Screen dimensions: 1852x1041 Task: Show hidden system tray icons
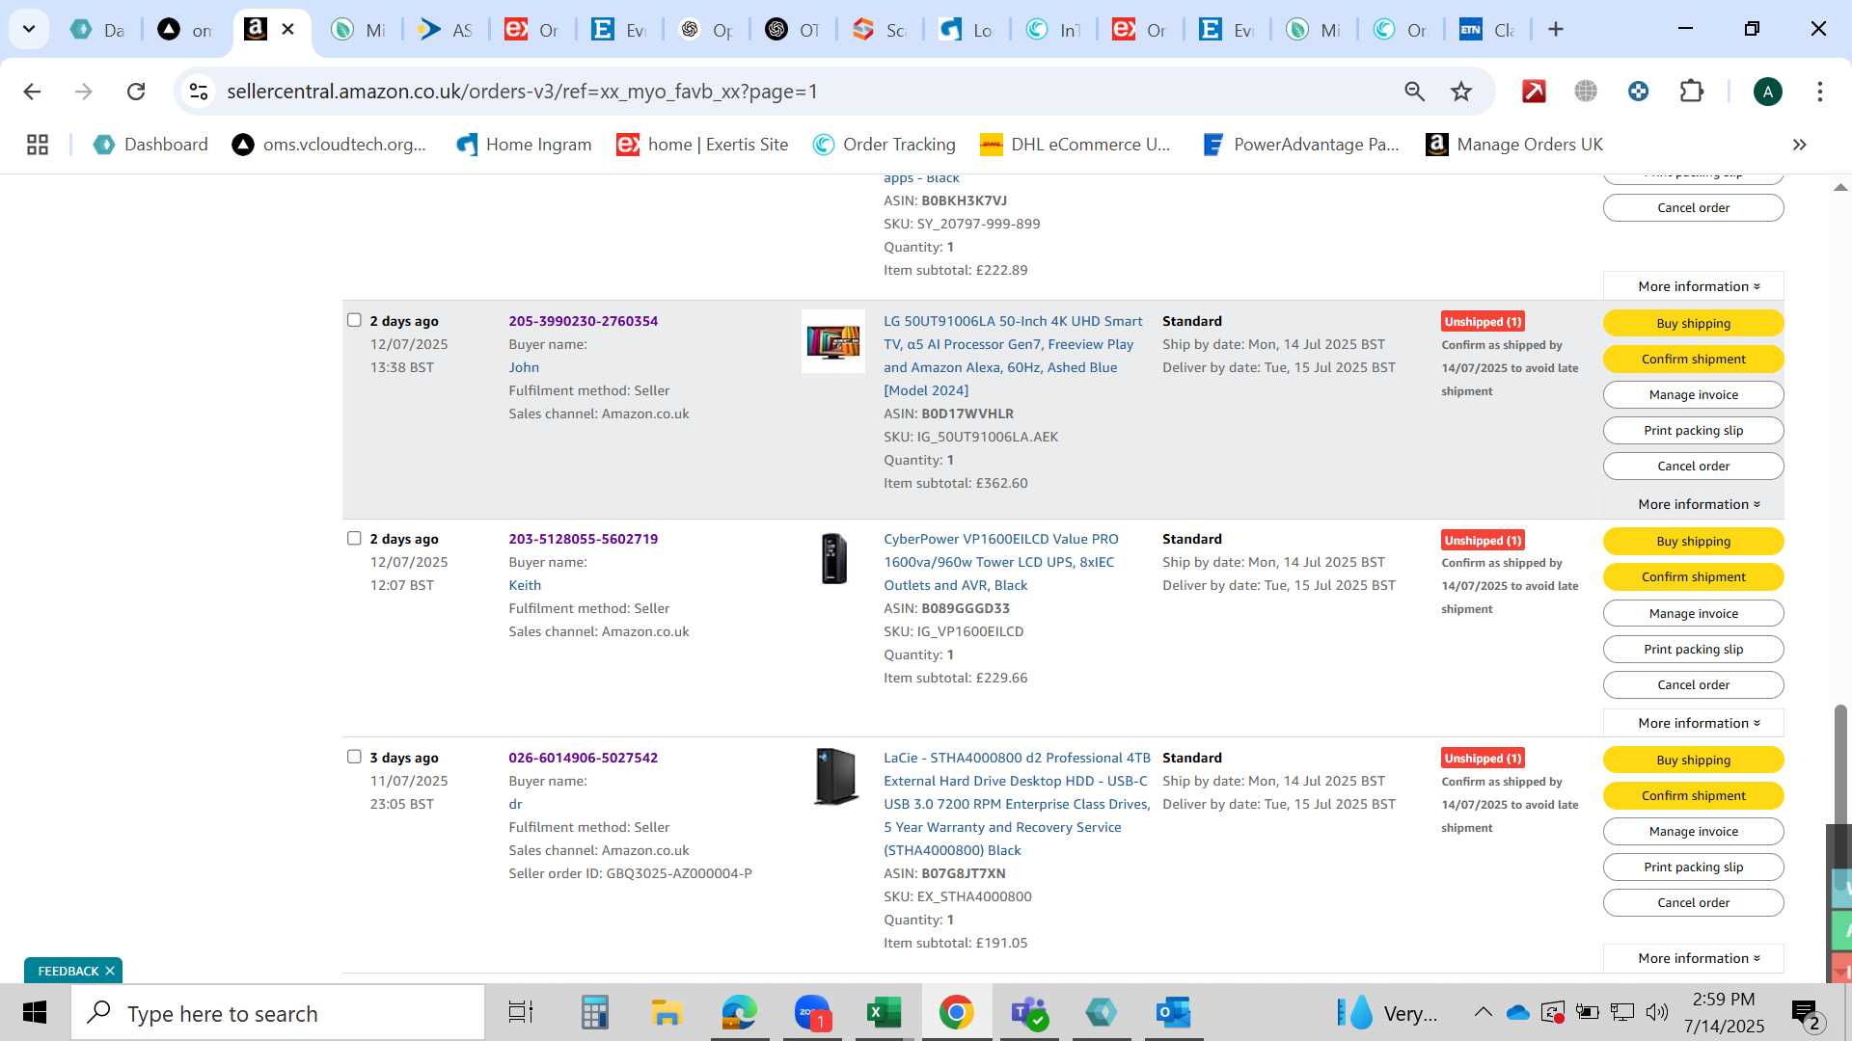pos(1483,1012)
